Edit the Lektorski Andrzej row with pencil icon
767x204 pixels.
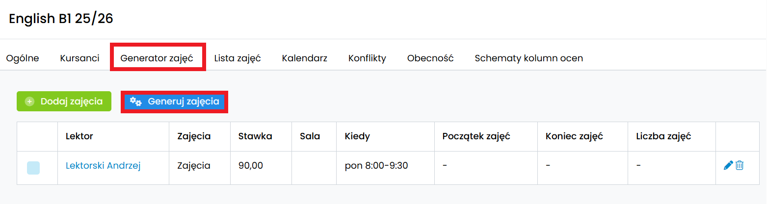coord(728,166)
